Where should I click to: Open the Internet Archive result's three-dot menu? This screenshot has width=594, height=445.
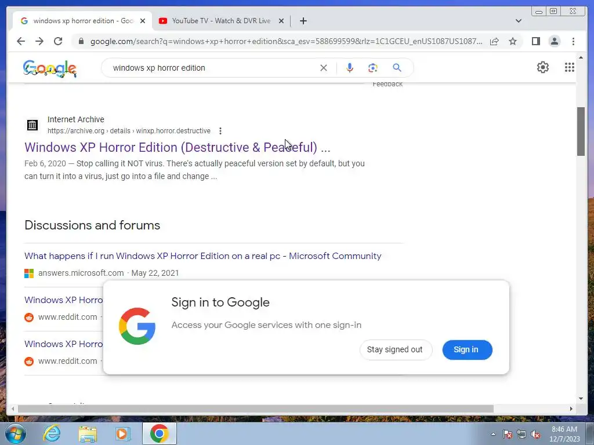[x=220, y=131]
